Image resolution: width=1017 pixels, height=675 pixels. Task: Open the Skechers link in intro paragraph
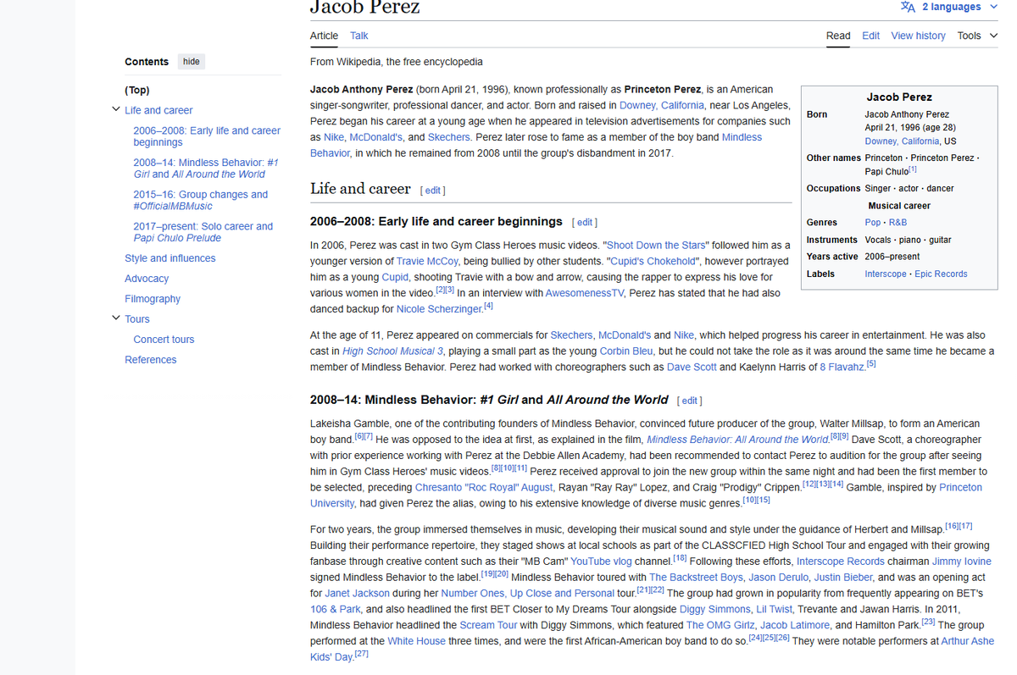pyautogui.click(x=449, y=137)
